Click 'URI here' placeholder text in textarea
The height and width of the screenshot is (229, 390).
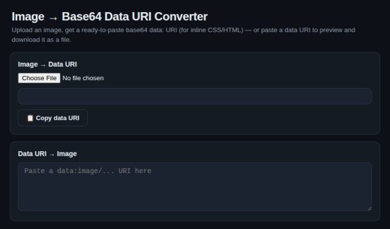[x=135, y=171]
